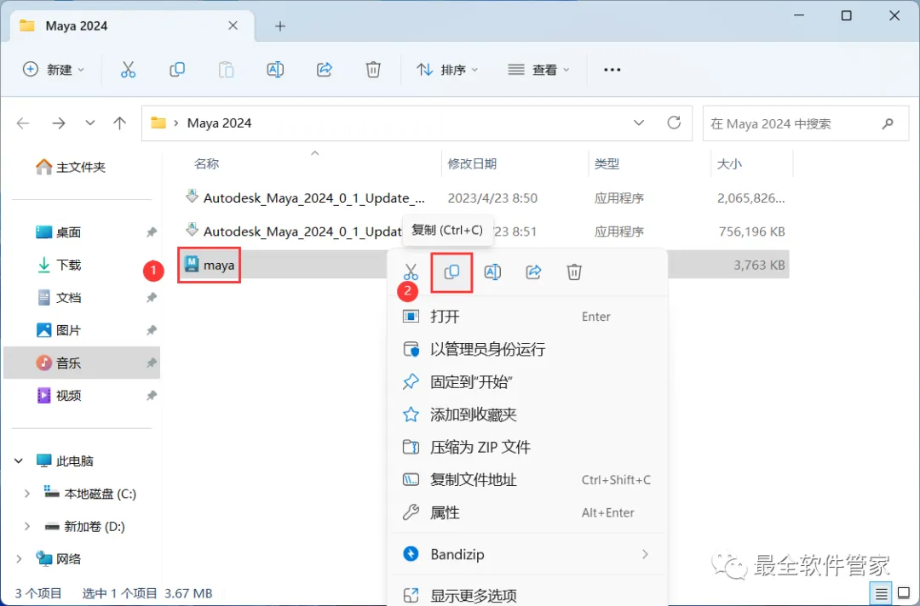Choose 复制文件地址 from context menu

(527, 480)
